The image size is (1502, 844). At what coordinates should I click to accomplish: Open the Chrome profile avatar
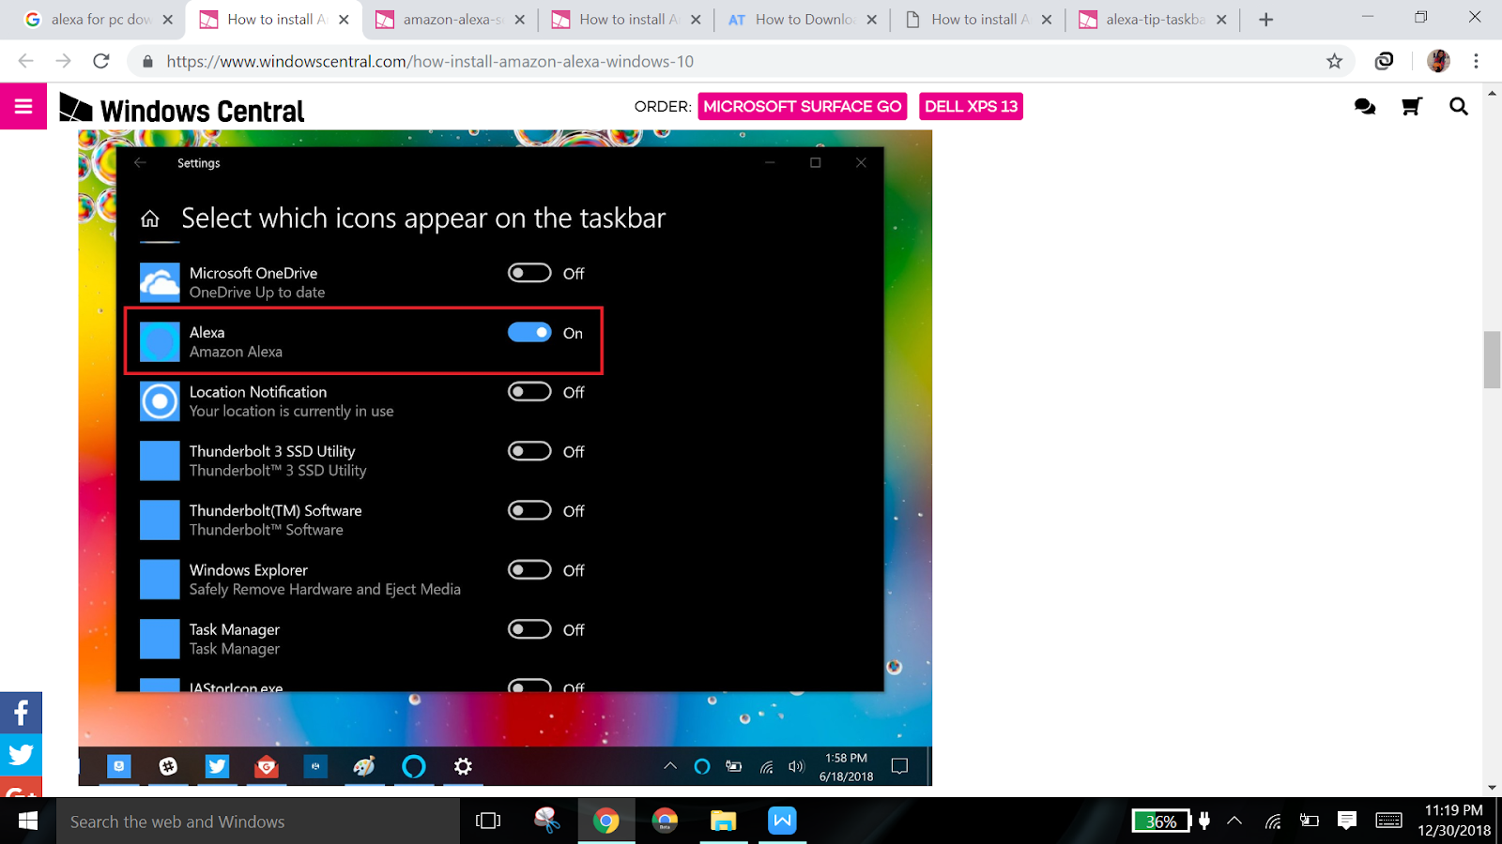tap(1438, 61)
